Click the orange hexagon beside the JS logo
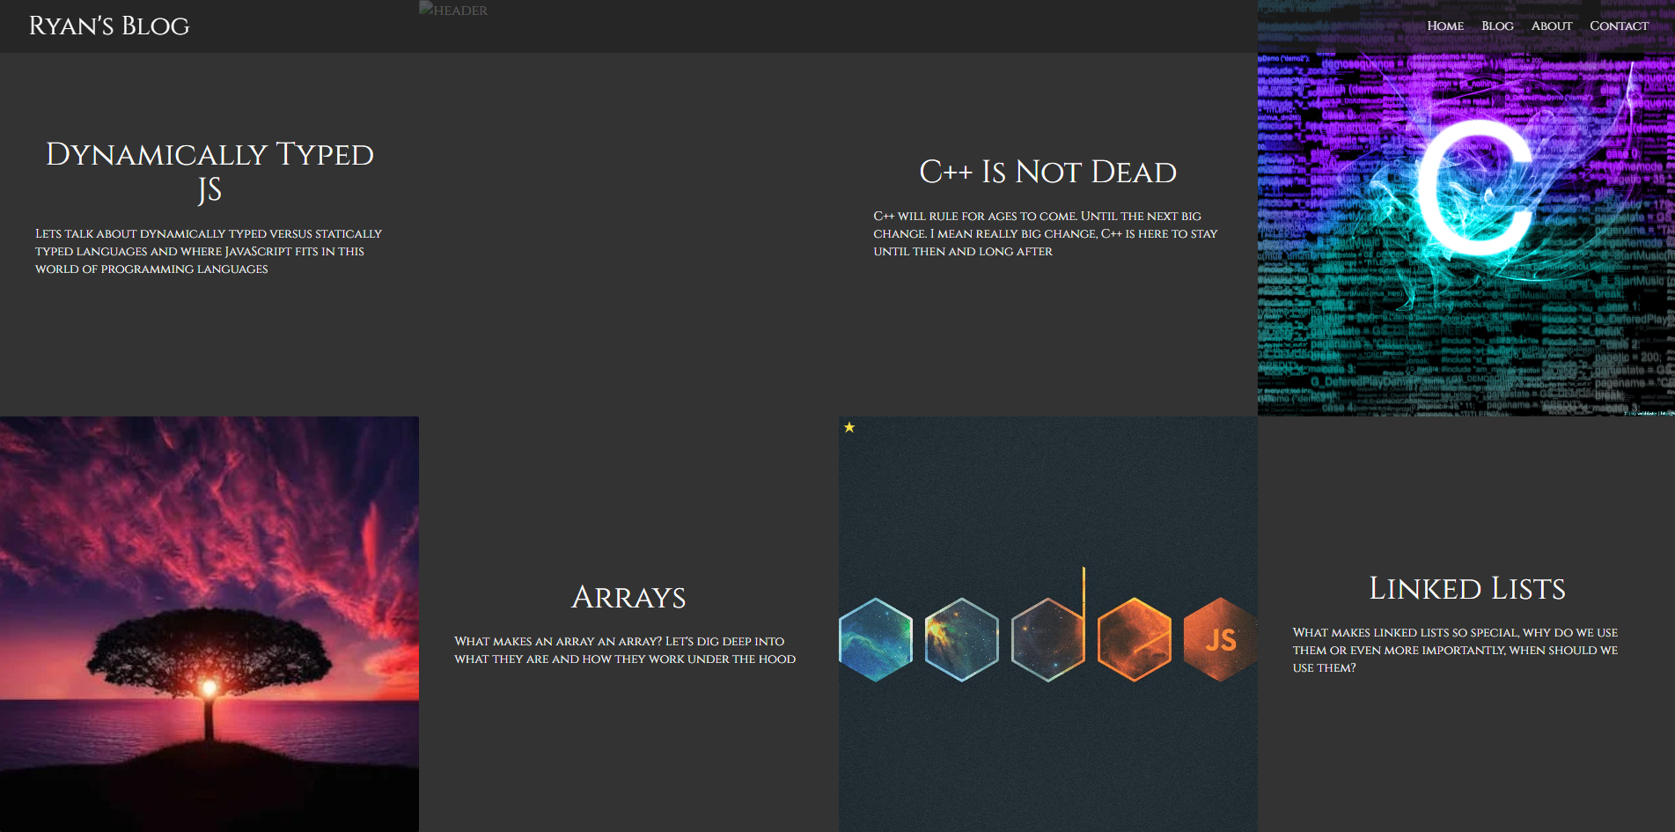 1134,640
